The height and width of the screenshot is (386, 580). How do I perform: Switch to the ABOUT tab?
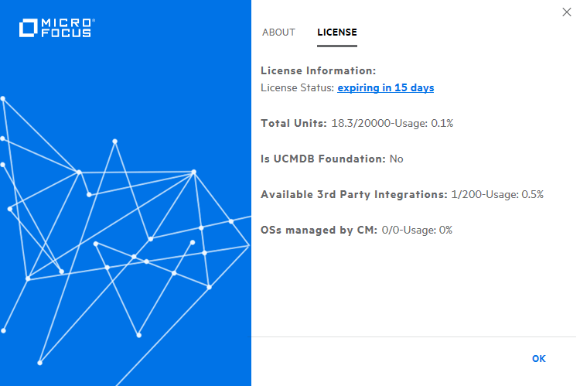click(278, 32)
